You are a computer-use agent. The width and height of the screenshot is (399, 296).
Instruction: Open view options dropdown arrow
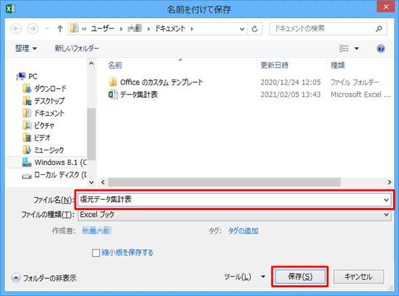(x=356, y=49)
